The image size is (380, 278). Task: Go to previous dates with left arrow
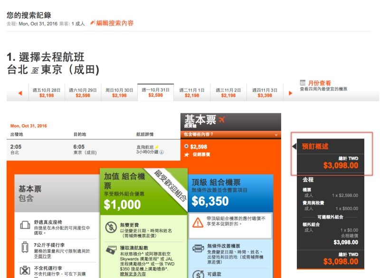point(20,93)
